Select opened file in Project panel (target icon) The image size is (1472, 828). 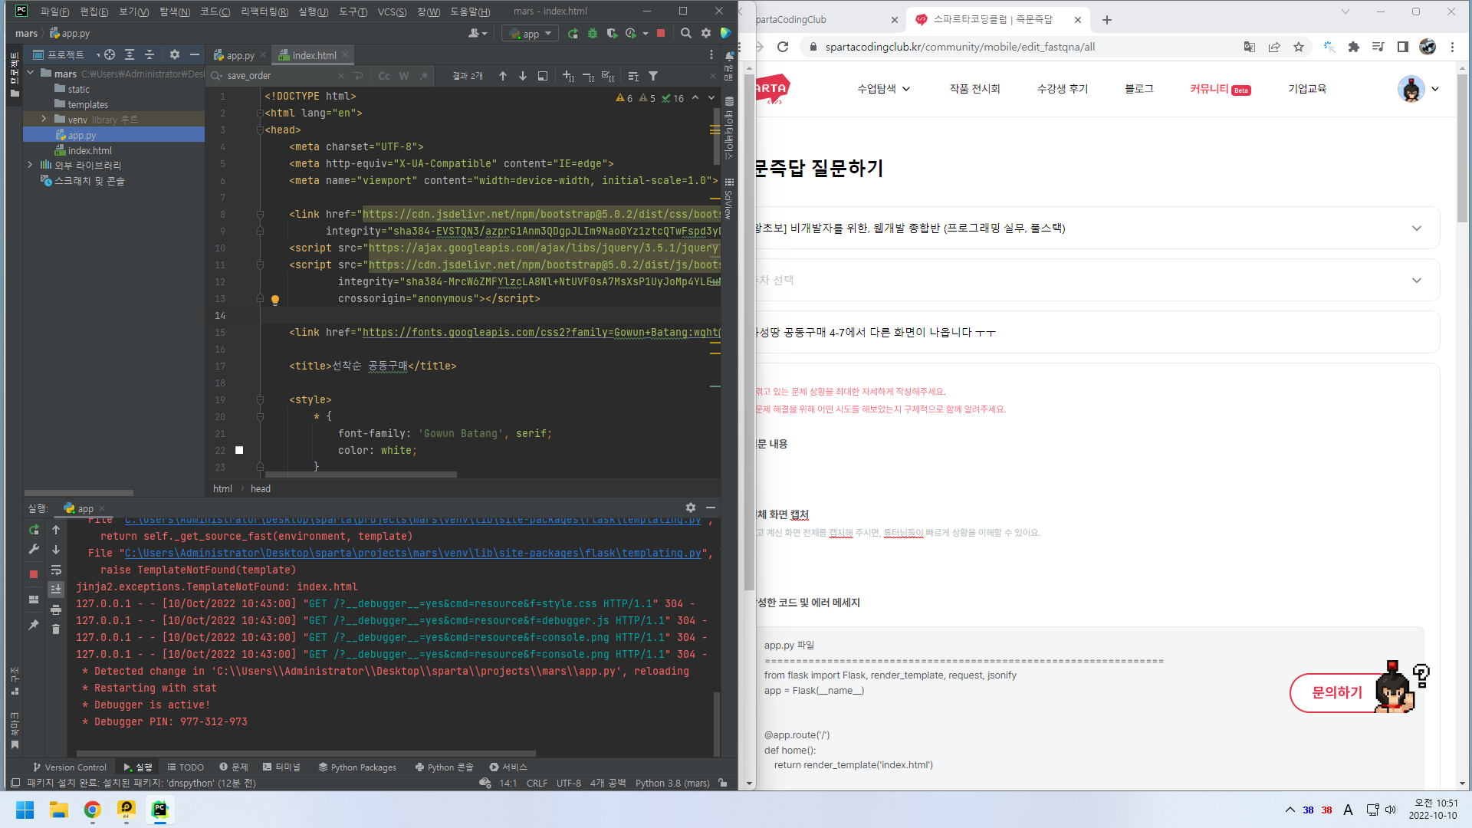110,55
